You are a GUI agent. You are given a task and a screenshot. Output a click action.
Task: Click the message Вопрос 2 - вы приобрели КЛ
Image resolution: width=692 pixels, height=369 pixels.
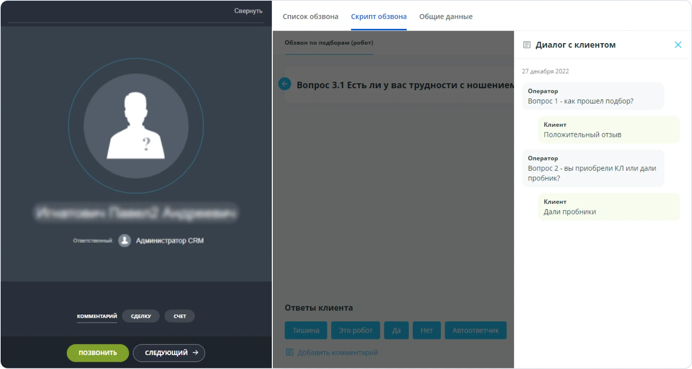pyautogui.click(x=593, y=168)
